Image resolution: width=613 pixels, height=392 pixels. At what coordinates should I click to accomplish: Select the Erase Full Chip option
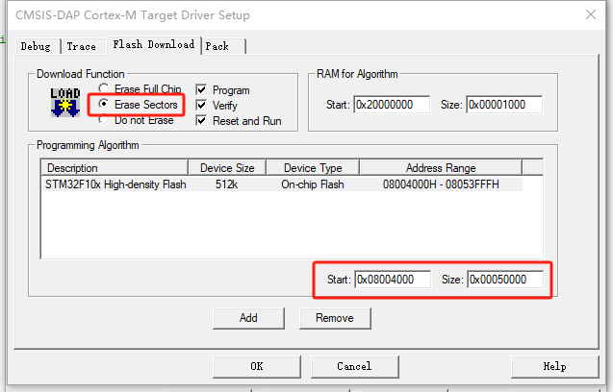pos(104,89)
